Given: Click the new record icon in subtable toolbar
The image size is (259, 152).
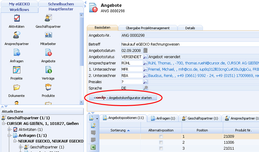Looking at the screenshot, I should pos(93,125).
